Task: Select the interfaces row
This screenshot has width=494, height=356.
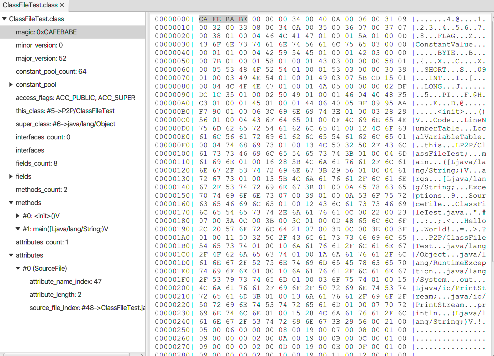Action: [73, 150]
